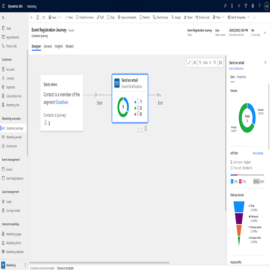270x270 pixels.
Task: Click the Start node on the journey
Action: (100, 95)
